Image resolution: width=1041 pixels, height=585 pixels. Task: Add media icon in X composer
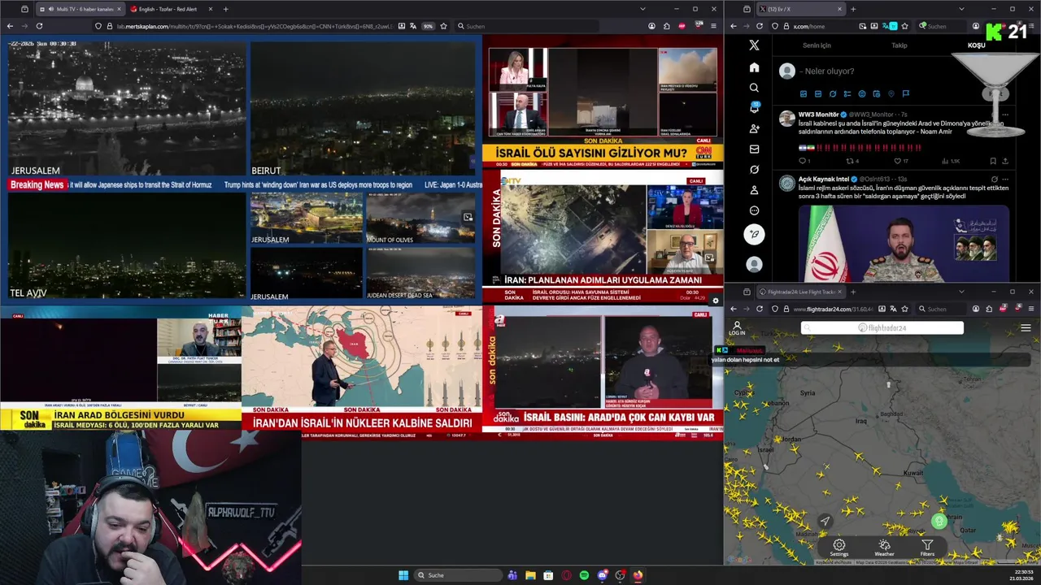803,94
